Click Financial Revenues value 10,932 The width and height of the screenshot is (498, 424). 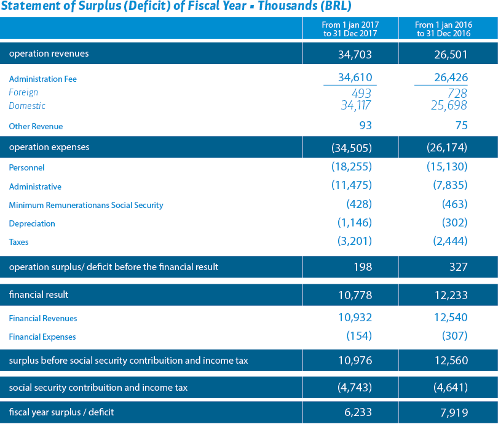355,317
